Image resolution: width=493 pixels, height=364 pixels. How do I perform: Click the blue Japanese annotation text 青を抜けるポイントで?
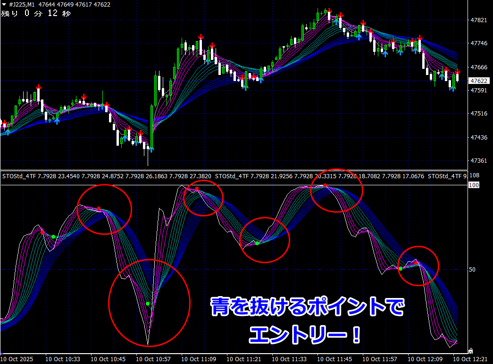tap(307, 308)
